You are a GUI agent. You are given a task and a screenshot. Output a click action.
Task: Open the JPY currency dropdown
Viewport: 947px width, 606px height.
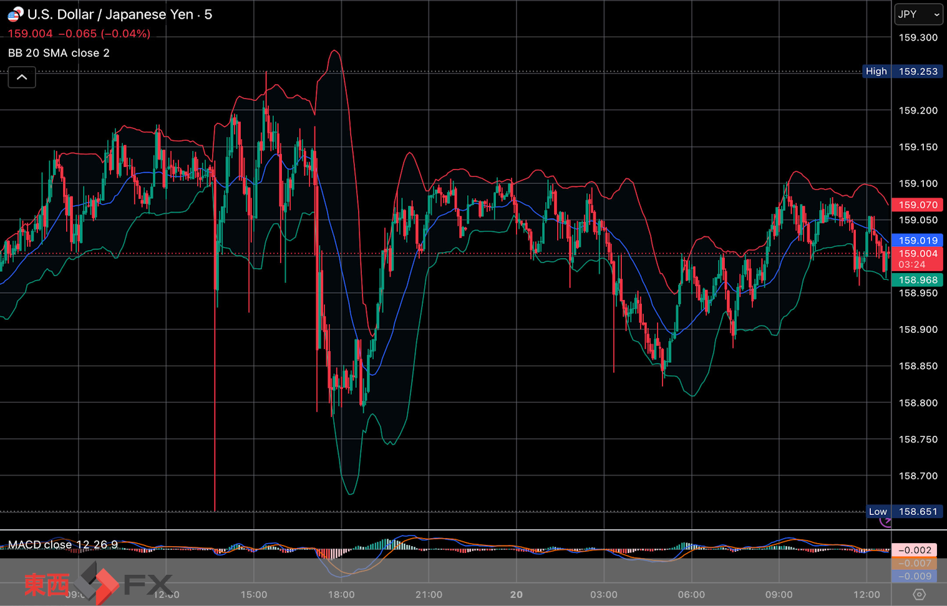pyautogui.click(x=918, y=14)
